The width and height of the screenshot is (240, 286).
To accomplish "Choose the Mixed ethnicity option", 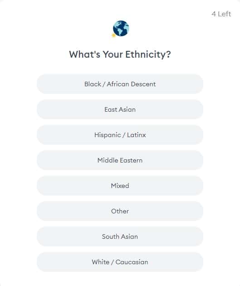I will (x=120, y=186).
